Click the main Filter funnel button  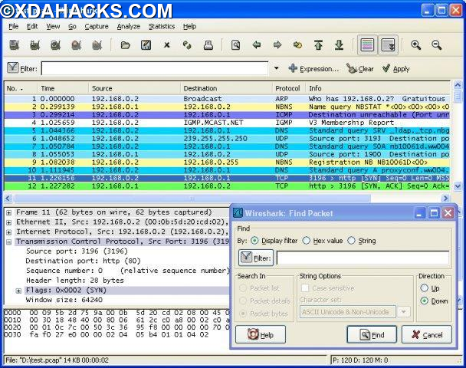point(21,68)
